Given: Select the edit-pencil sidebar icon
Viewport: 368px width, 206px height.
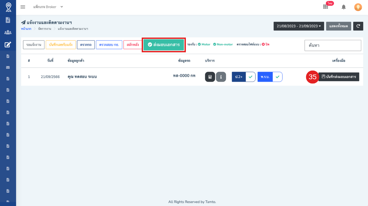Looking at the screenshot, I should [x=8, y=45].
